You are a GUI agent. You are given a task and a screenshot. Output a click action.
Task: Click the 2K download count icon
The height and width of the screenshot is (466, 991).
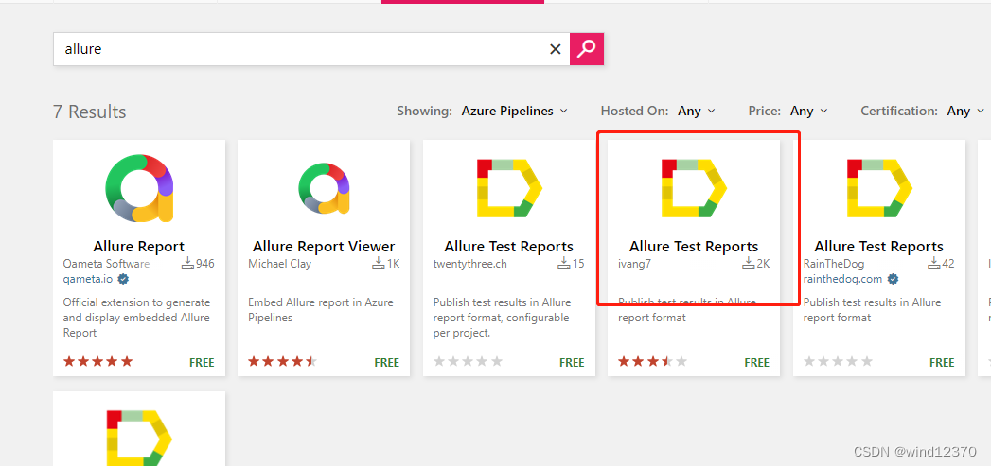tap(749, 264)
